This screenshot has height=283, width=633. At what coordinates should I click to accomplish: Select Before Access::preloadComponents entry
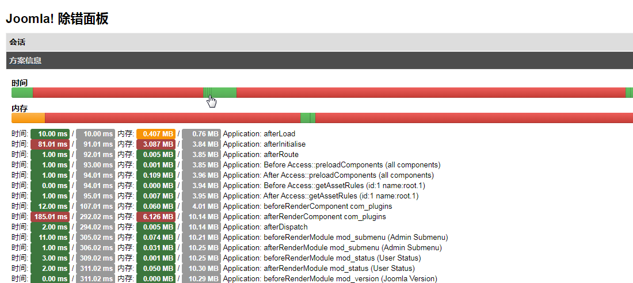[x=331, y=165]
